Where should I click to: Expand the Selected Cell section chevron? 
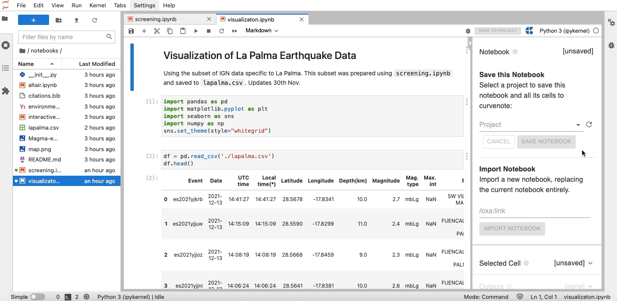(590, 263)
